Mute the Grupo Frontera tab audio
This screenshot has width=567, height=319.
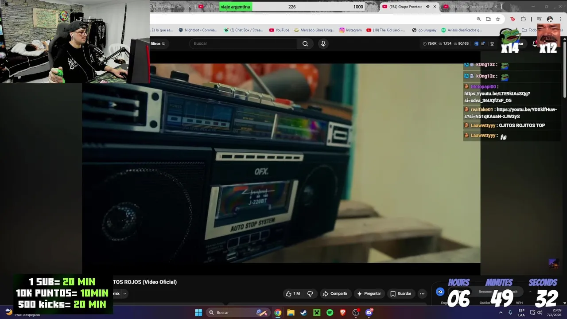pos(427,7)
